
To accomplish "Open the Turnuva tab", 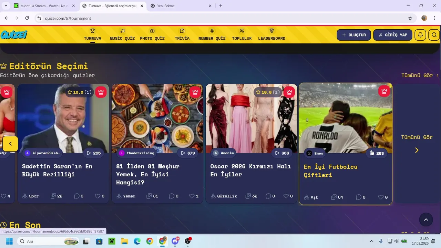I will pos(93,35).
